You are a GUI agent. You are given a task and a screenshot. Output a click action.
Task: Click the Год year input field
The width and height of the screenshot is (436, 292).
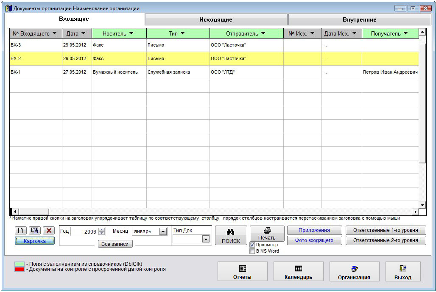(84, 231)
